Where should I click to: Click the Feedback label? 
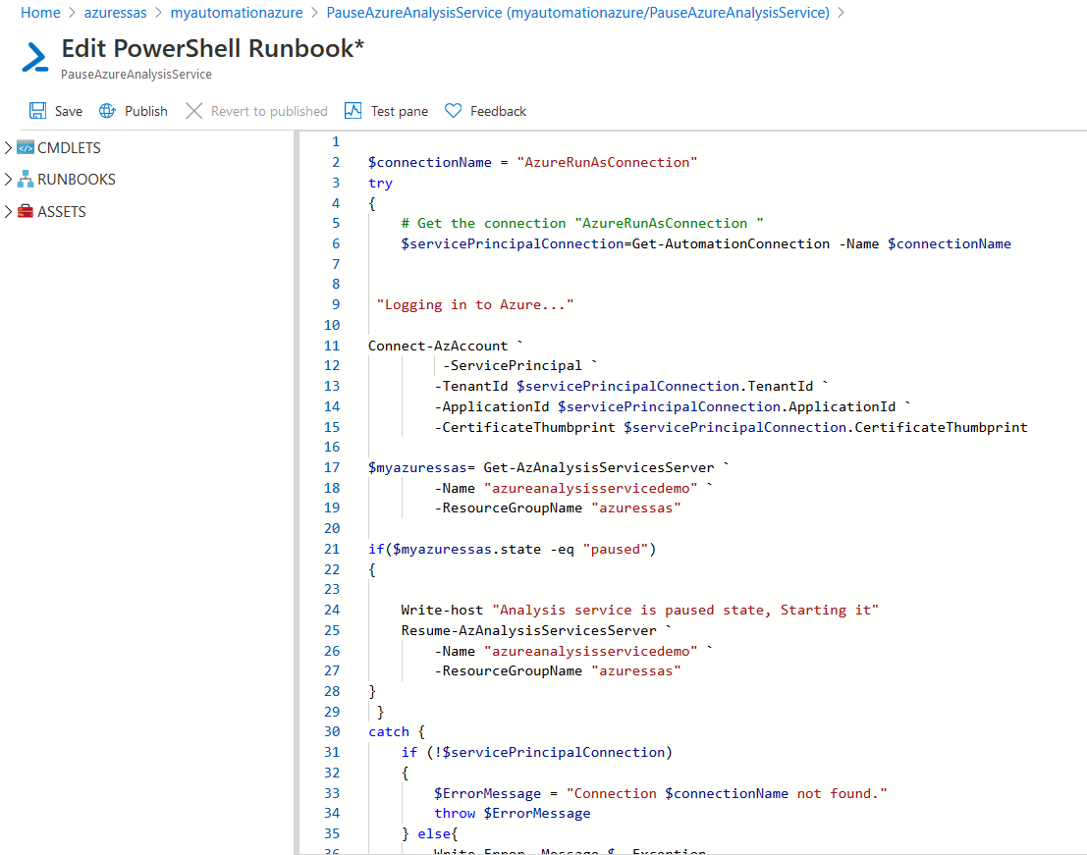tap(499, 111)
